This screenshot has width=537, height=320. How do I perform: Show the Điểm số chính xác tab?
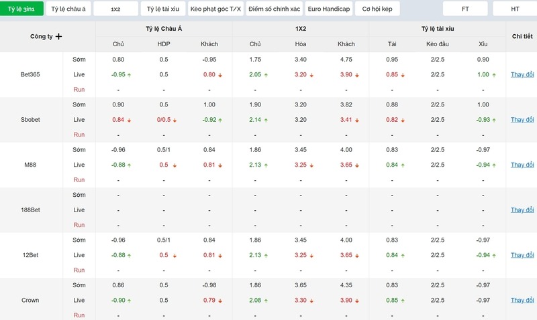(x=273, y=9)
